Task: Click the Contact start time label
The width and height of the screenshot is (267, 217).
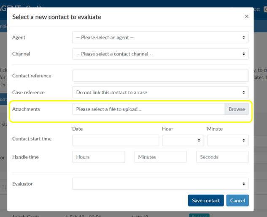Action: [32, 139]
